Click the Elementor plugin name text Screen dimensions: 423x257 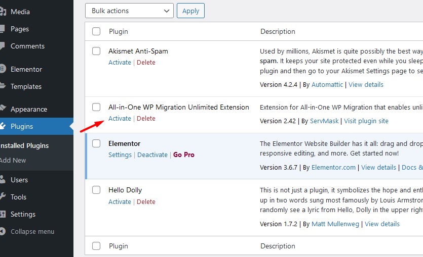click(x=124, y=143)
